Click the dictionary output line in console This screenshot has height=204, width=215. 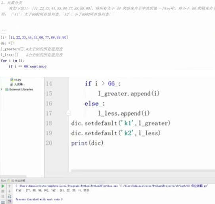pos(52,190)
